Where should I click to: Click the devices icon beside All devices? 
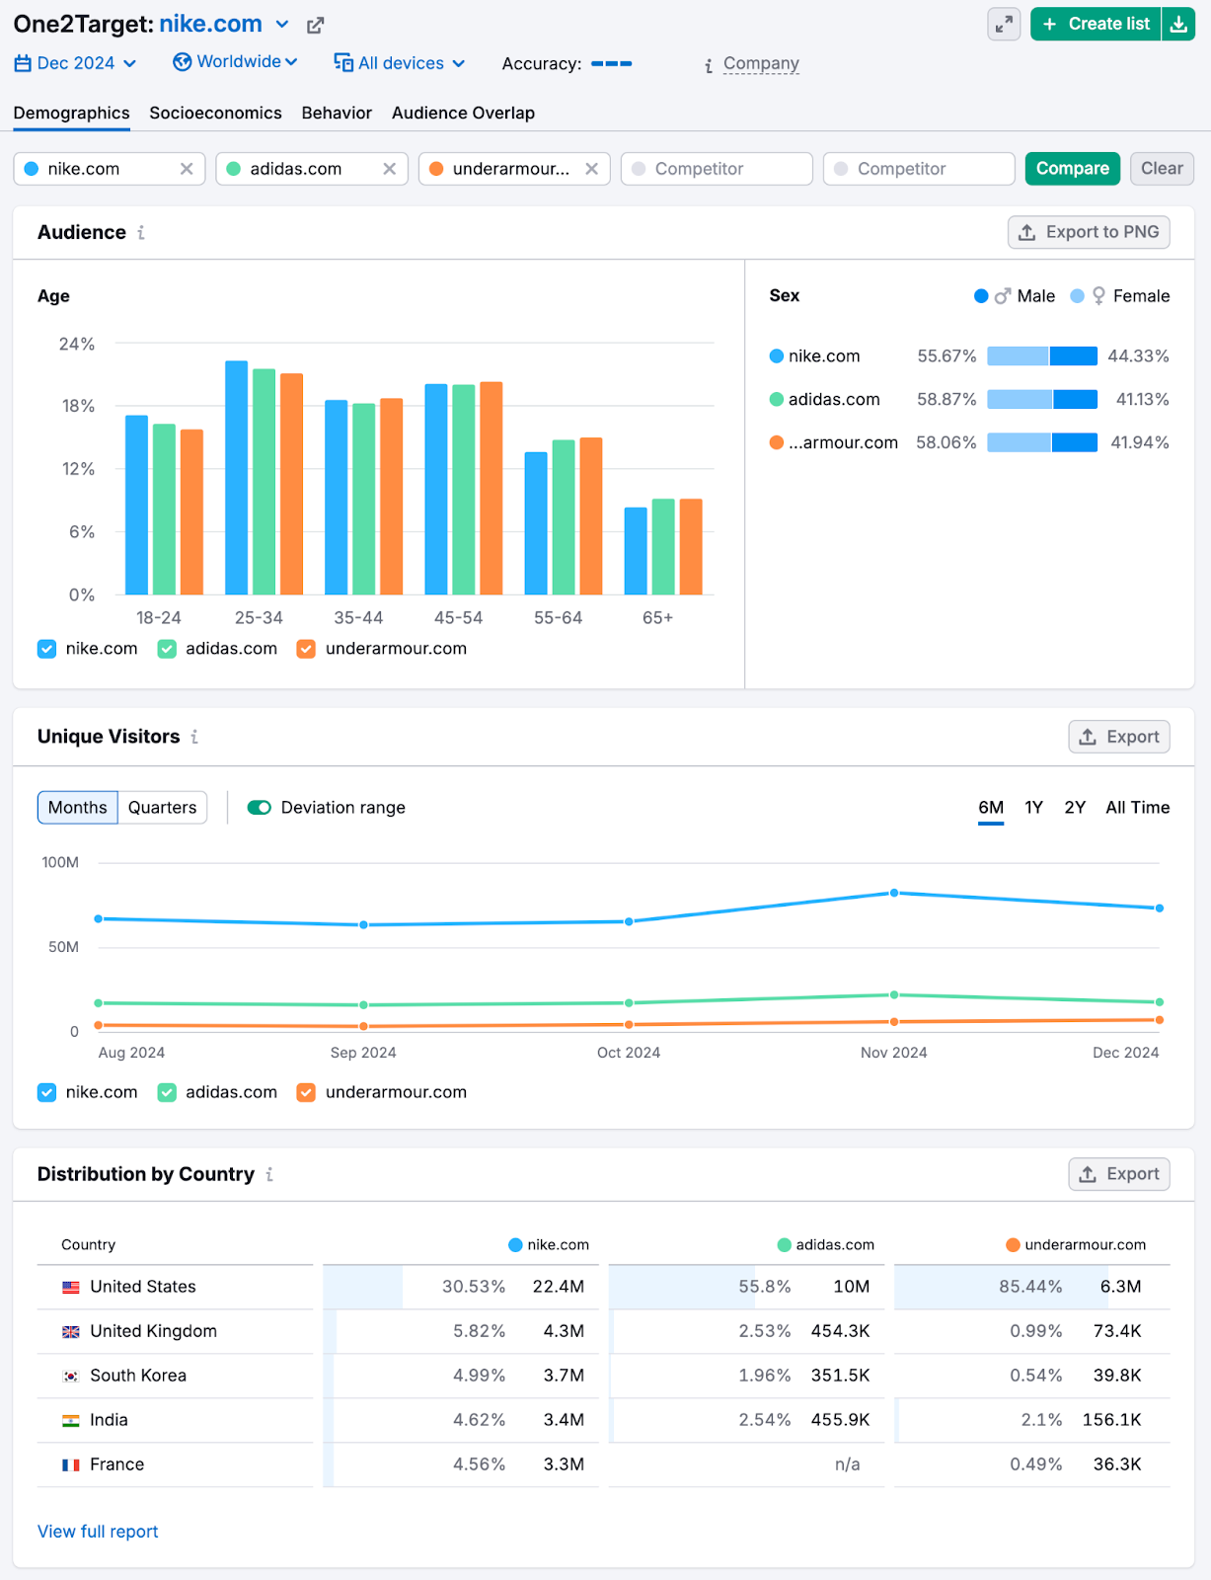tap(343, 63)
